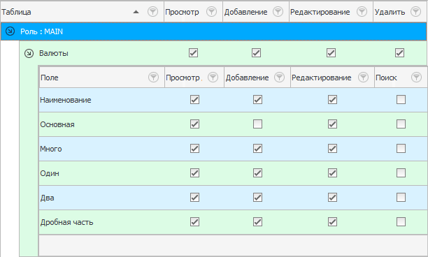This screenshot has height=257, width=428.
Task: Toggle Просмотр checkbox for Дробная часть
Action: tap(194, 222)
